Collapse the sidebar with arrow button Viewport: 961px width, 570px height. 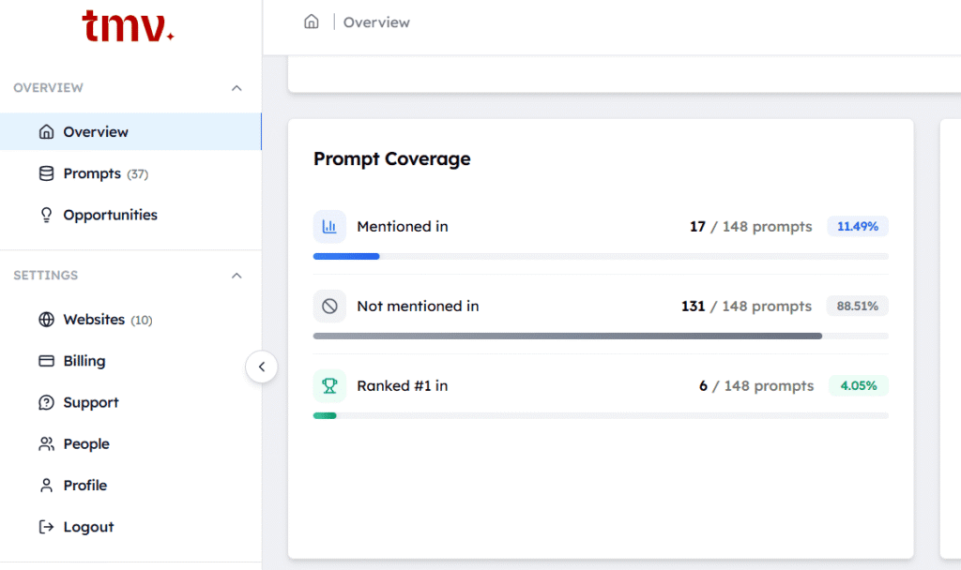[x=262, y=367]
